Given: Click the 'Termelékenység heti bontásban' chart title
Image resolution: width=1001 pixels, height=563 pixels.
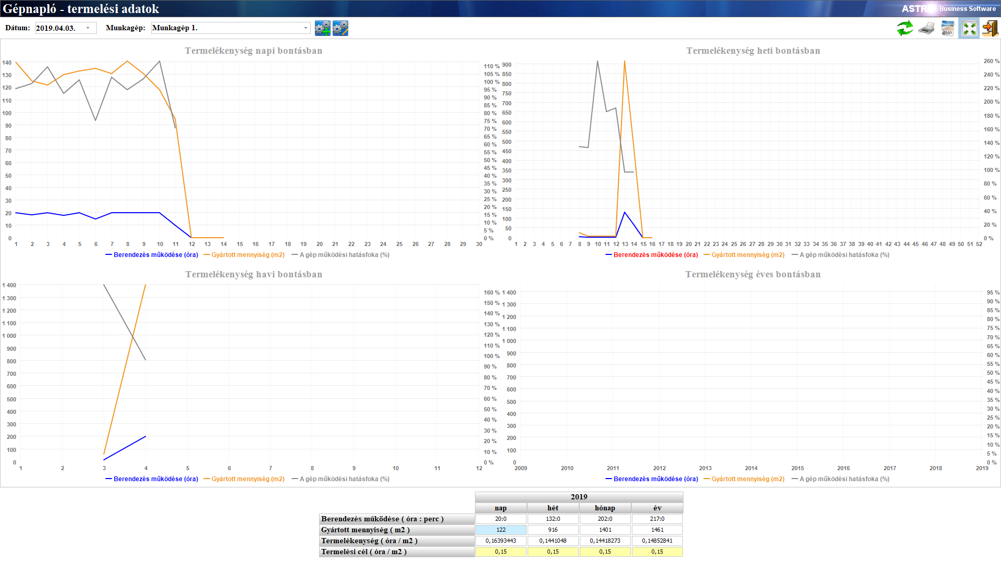Looking at the screenshot, I should click(753, 51).
